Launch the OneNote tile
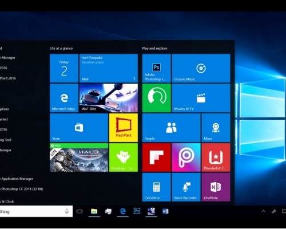 tap(216, 187)
